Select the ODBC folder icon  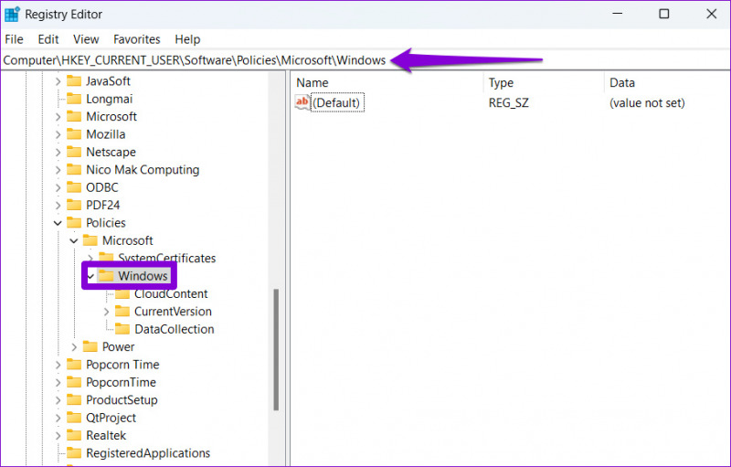click(x=74, y=187)
